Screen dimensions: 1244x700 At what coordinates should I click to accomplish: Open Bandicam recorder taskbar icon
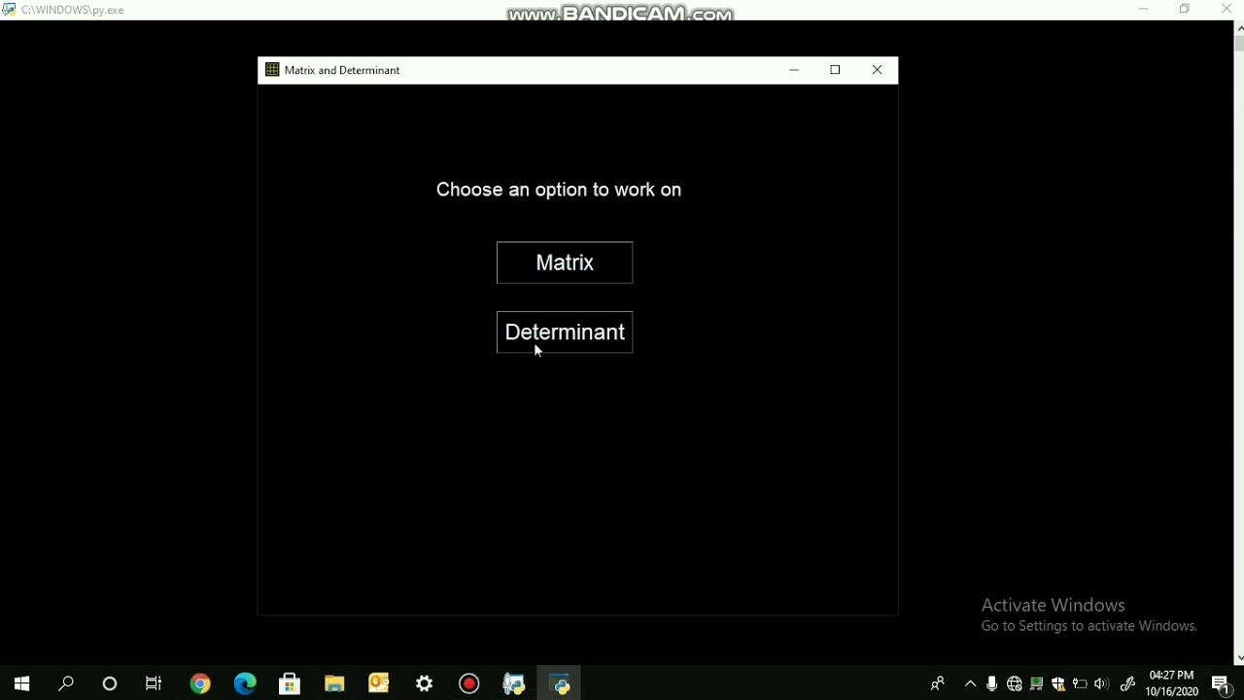pyautogui.click(x=469, y=683)
